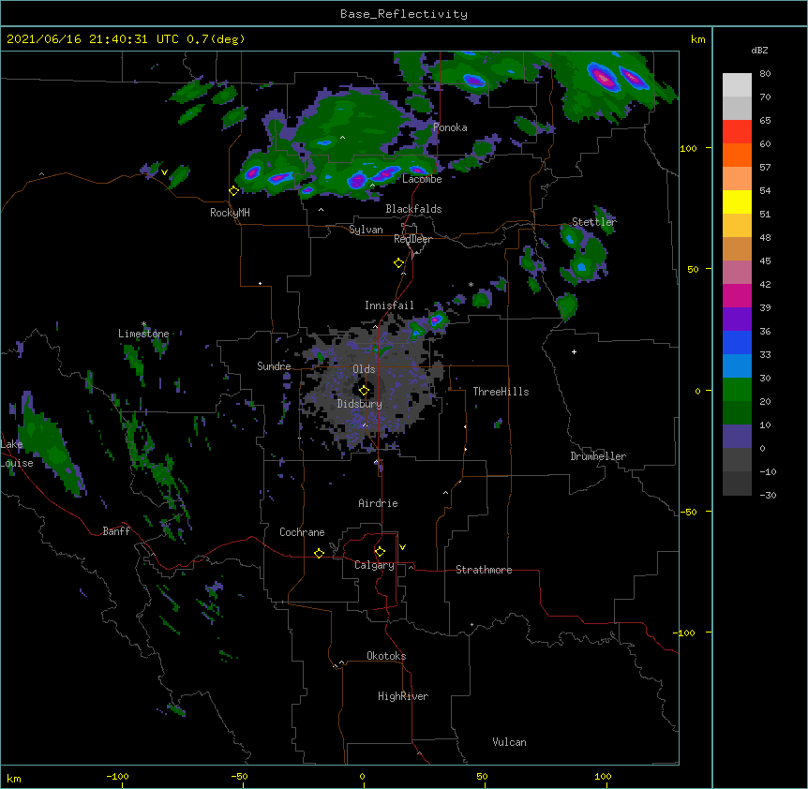Image resolution: width=808 pixels, height=789 pixels.
Task: Click the km unit label at top right
Action: (697, 39)
